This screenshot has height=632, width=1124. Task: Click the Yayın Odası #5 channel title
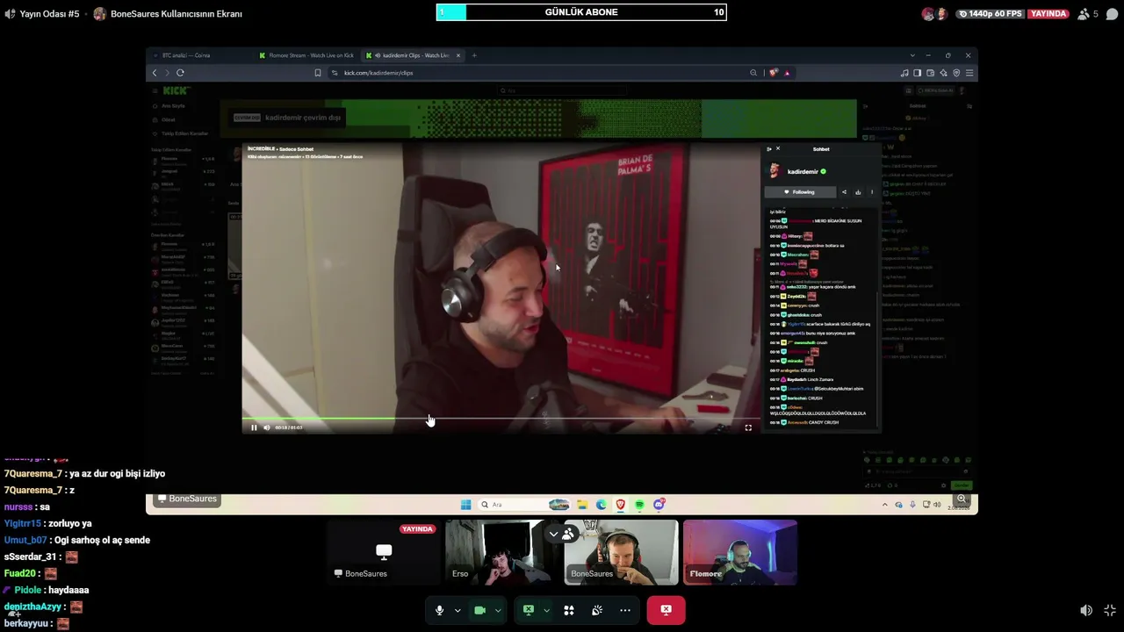[49, 14]
